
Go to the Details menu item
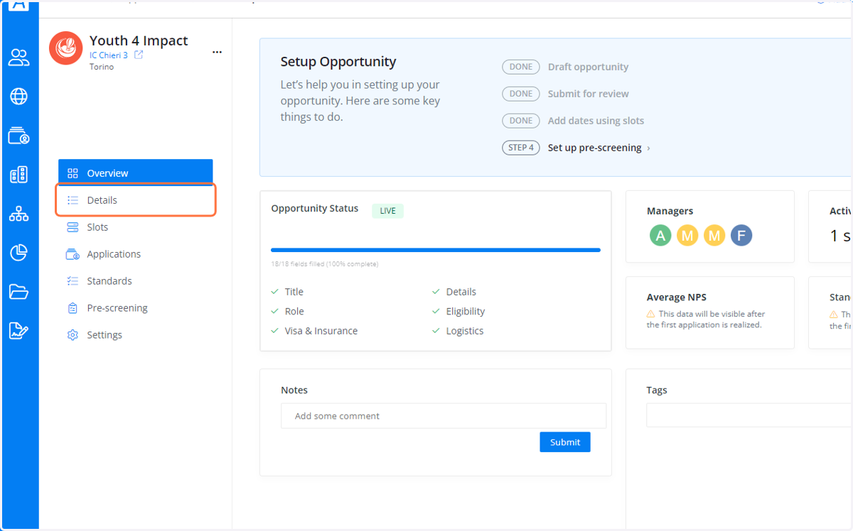(x=136, y=200)
